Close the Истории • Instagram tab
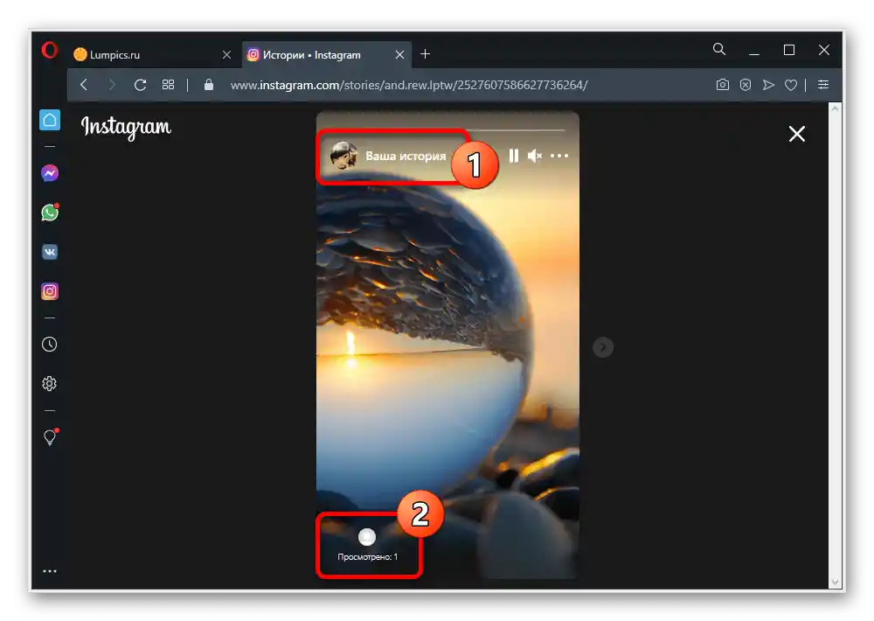The height and width of the screenshot is (621, 874). 399,55
